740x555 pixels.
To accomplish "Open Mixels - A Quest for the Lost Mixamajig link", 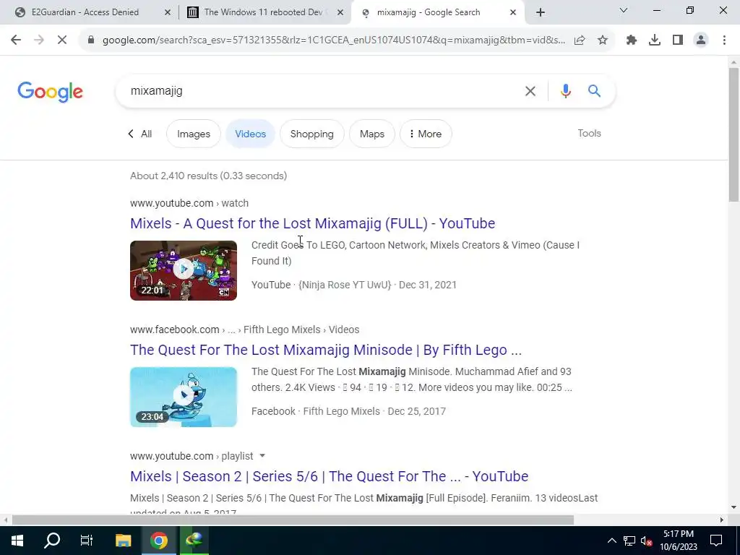I will (x=312, y=223).
